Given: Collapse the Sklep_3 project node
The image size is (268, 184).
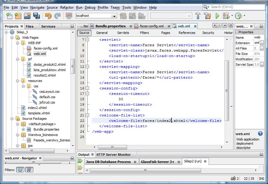Looking at the screenshot, I should 6,32.
